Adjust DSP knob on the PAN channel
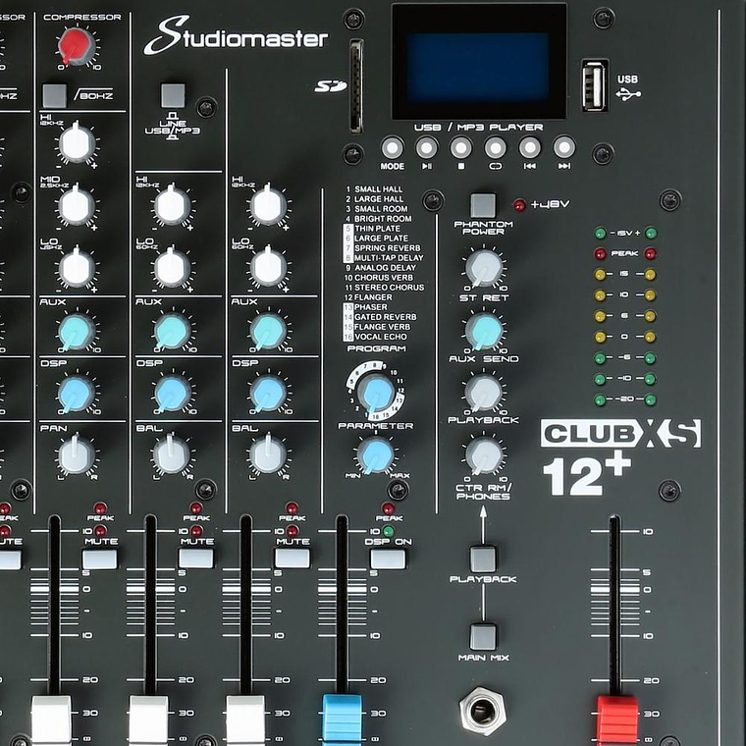Screen dimensions: 746x746 (x=77, y=394)
